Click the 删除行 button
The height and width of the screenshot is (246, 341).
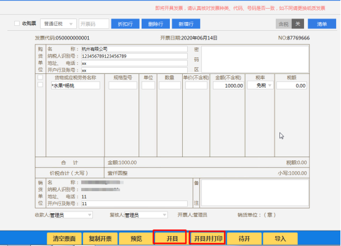coord(156,24)
